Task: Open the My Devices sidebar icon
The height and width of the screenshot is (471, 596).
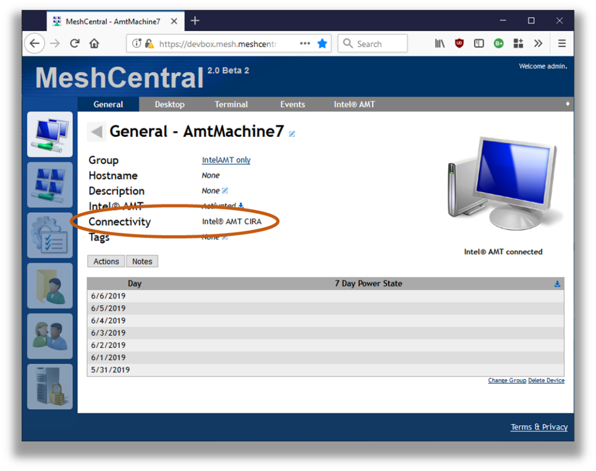Action: pos(50,135)
